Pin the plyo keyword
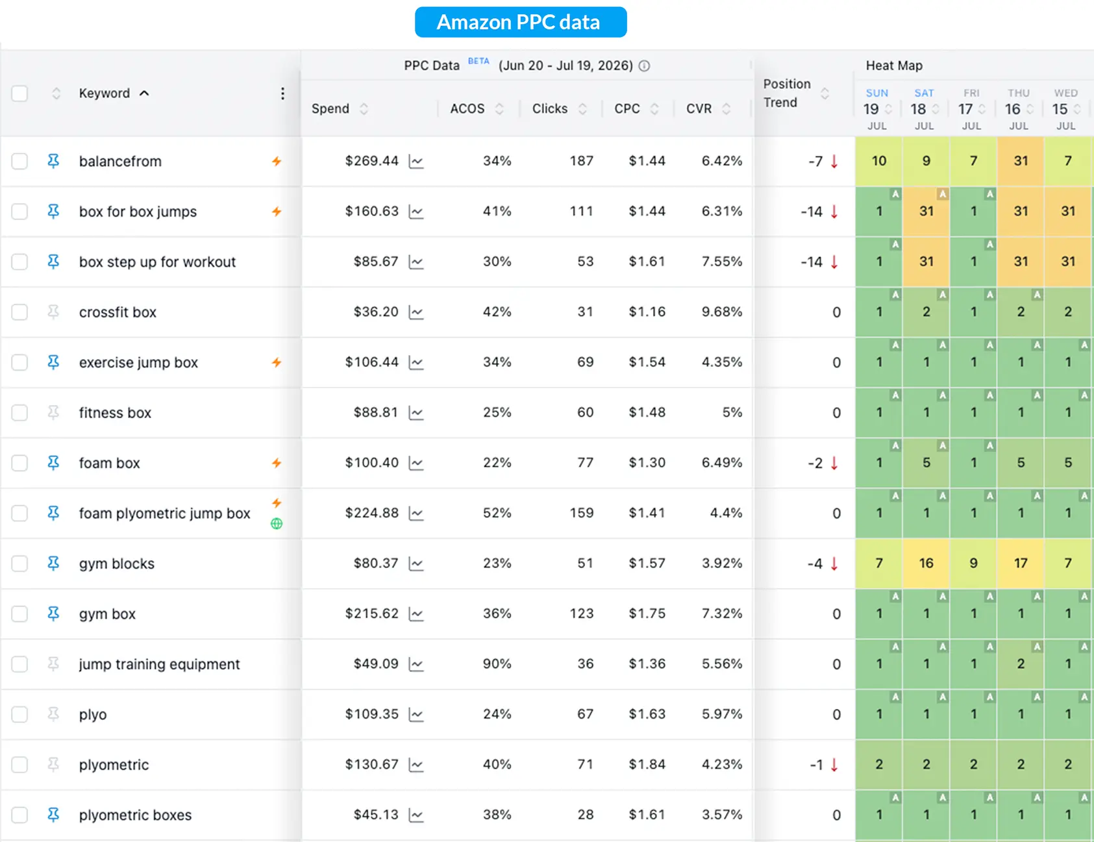This screenshot has width=1094, height=842. pyautogui.click(x=53, y=714)
